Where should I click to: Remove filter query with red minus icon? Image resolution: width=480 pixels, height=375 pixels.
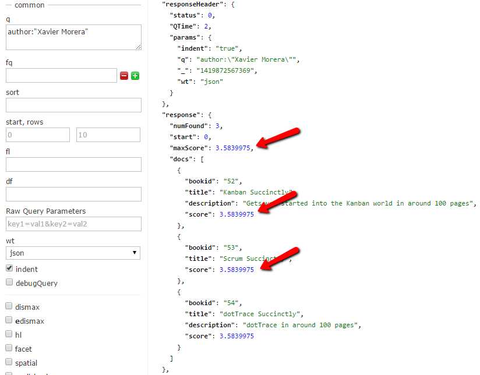coord(124,76)
